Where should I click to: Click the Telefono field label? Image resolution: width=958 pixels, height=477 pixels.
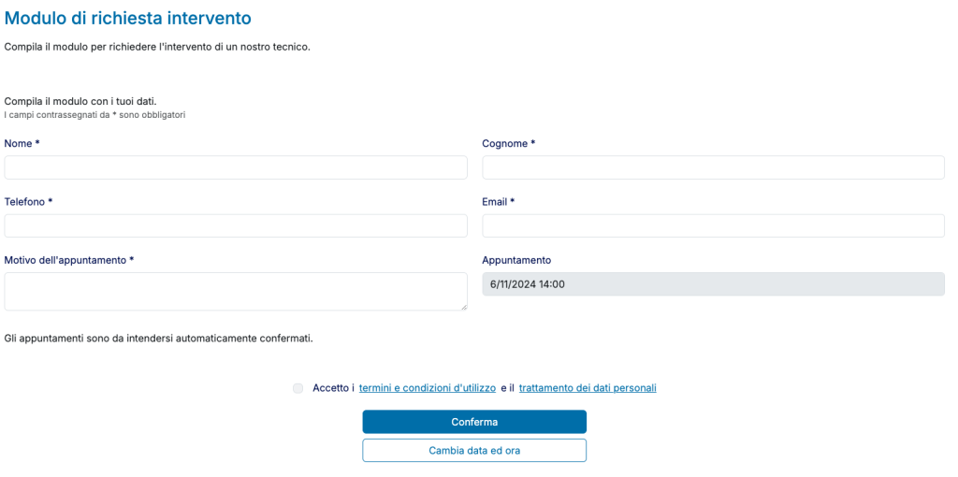pyautogui.click(x=28, y=202)
